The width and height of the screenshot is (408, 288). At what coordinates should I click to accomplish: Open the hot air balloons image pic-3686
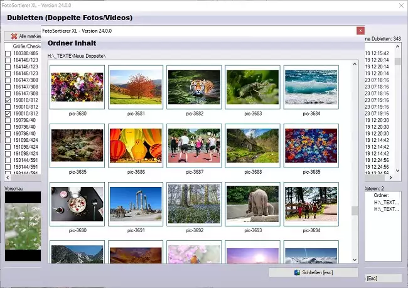(136, 146)
